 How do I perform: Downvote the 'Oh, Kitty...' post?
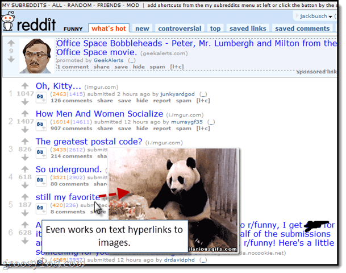pos(25,102)
